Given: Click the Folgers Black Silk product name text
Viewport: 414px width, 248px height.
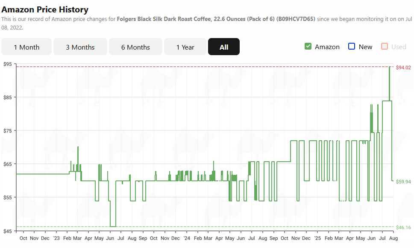Looking at the screenshot, I should point(216,19).
